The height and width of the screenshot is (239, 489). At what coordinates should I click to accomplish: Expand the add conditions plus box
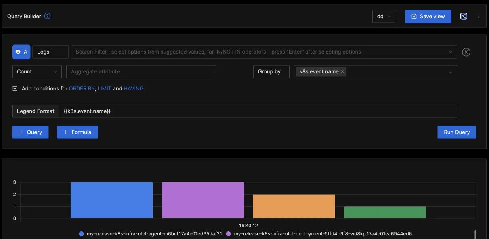(x=15, y=88)
